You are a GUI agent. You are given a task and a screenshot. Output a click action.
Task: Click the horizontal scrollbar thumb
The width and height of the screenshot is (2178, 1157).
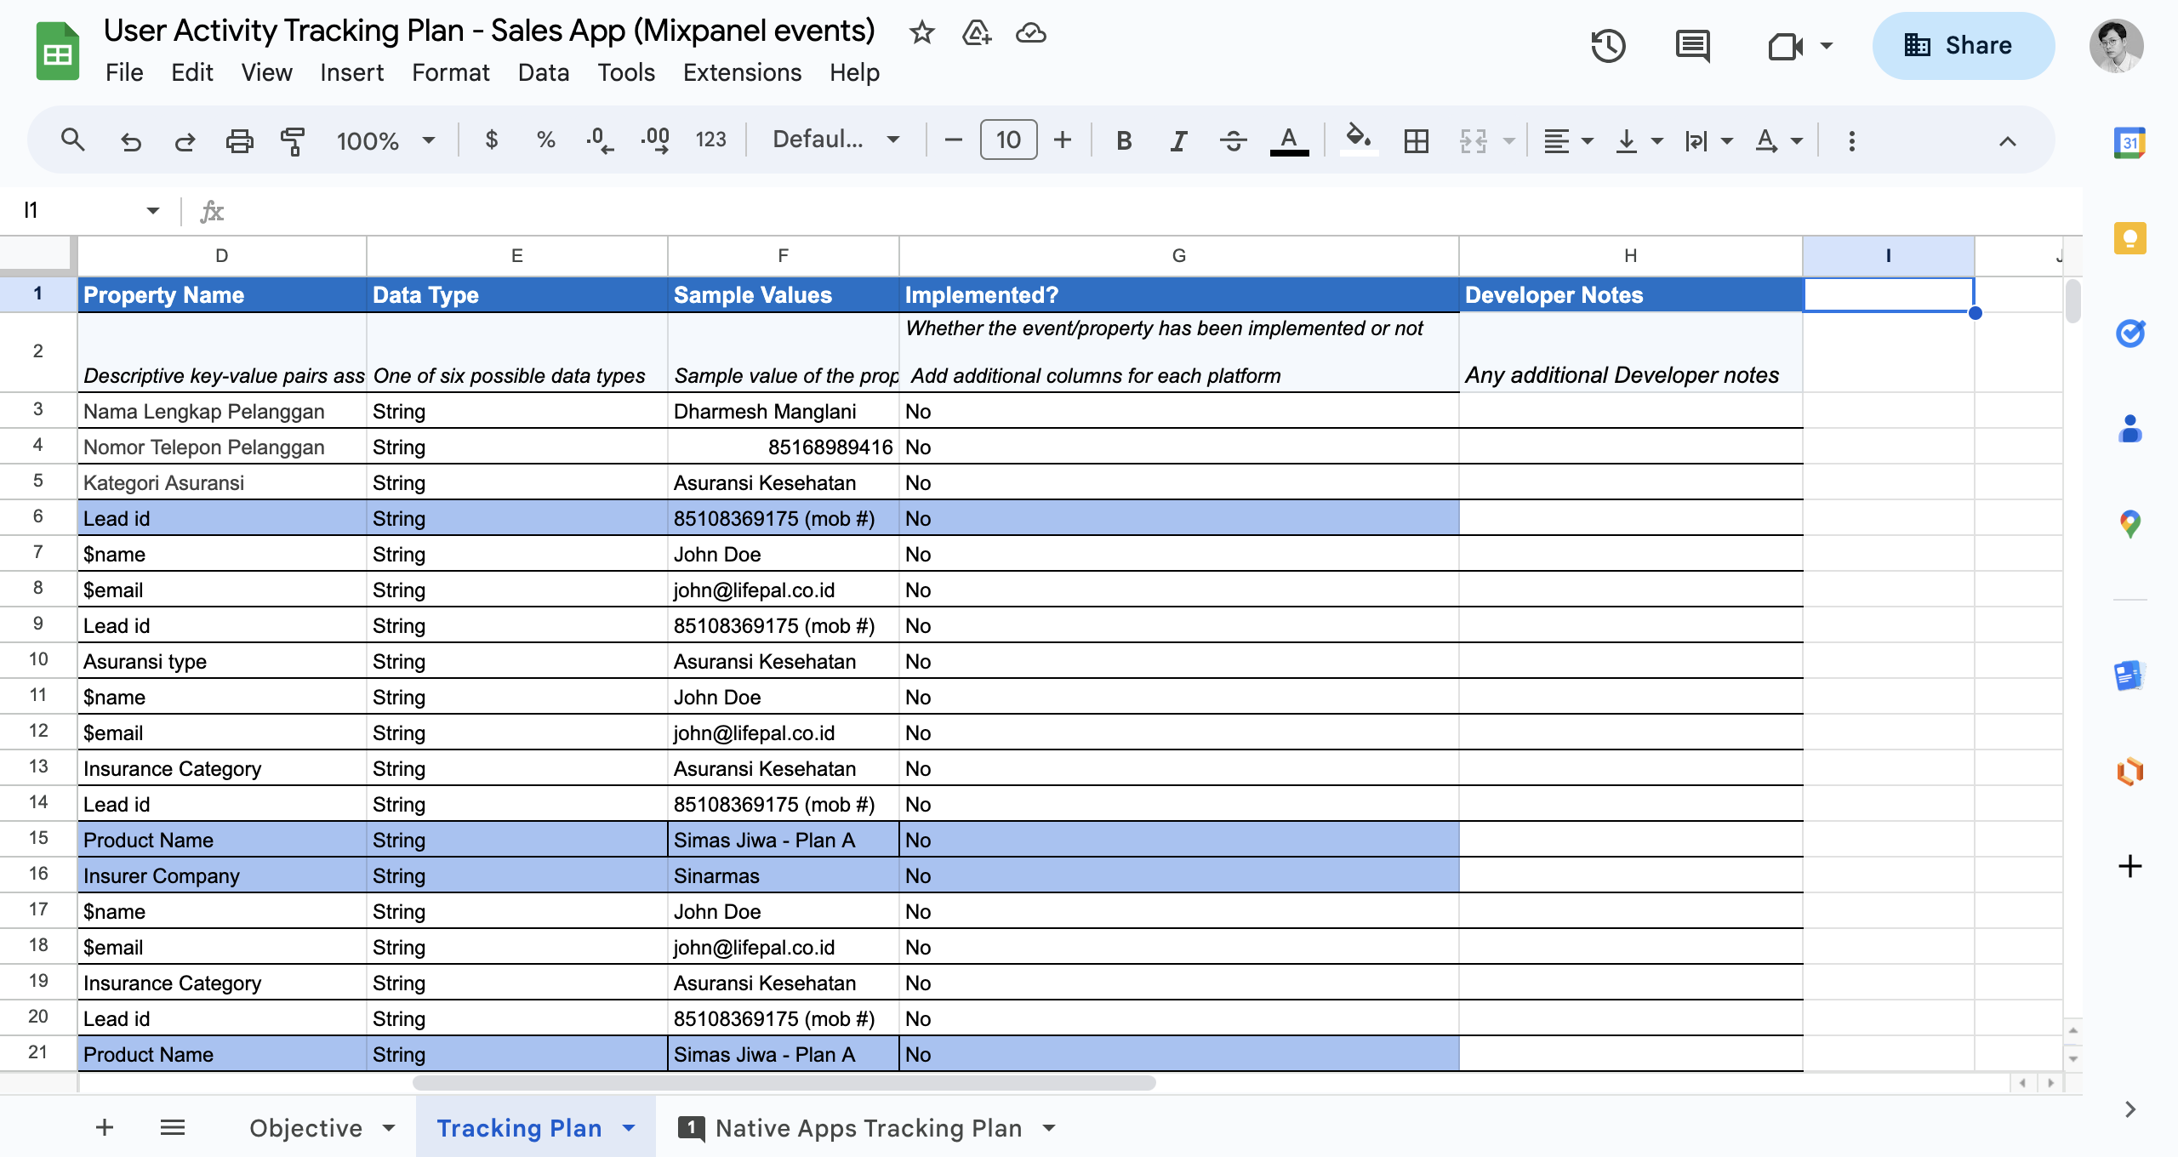click(x=784, y=1083)
